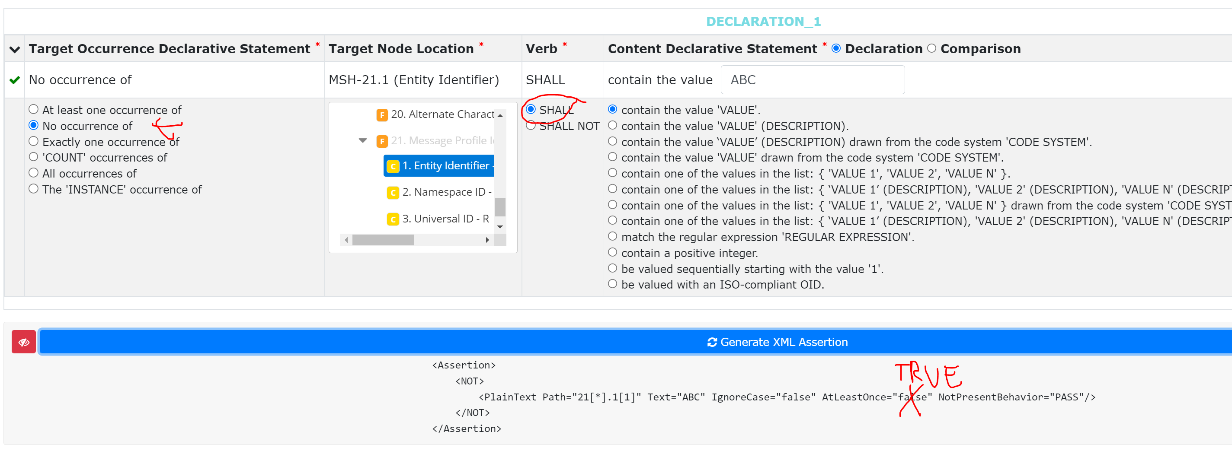Click the C icon beside "1. Entity Identifier"
This screenshot has width=1232, height=454.
[393, 166]
